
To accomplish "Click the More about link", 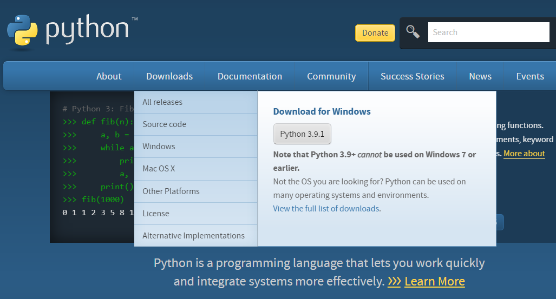I will (x=524, y=154).
